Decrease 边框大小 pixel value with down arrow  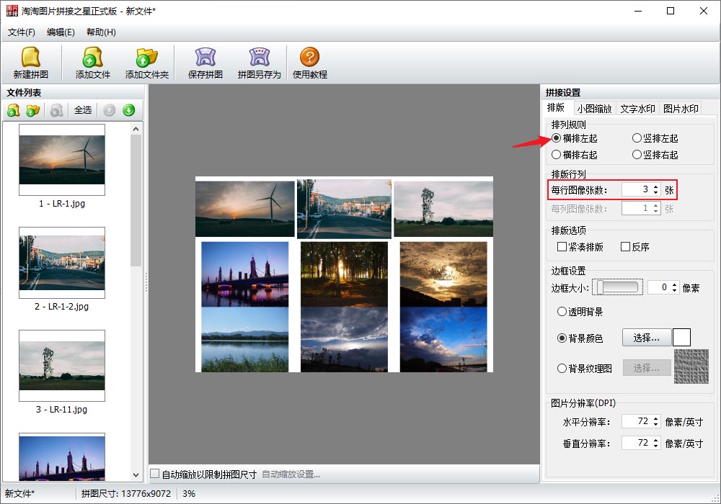(x=675, y=291)
